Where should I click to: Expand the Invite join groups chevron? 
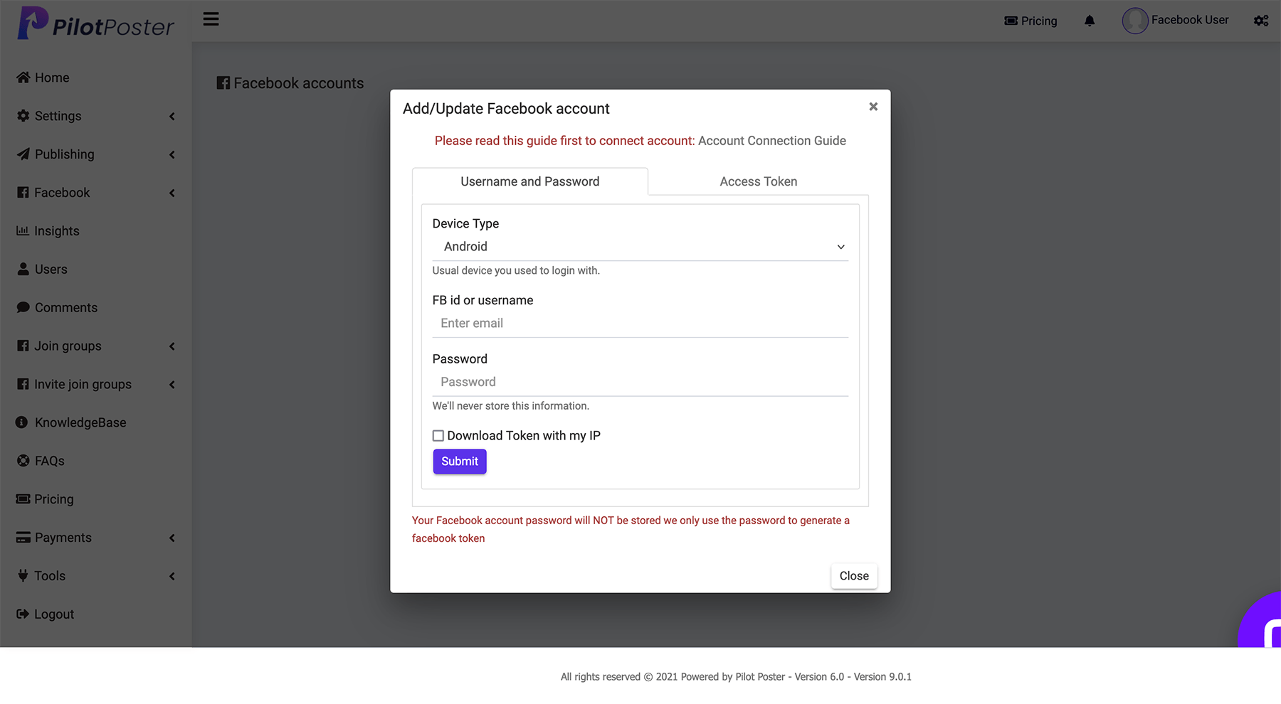(172, 385)
